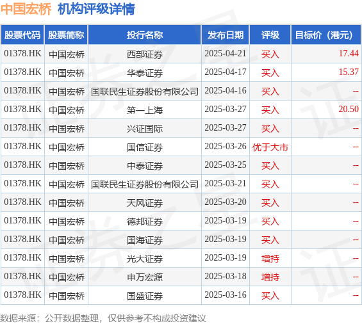This screenshot has height=324, width=362.
Task: Select 光大证券 broker cell
Action: coord(145,259)
